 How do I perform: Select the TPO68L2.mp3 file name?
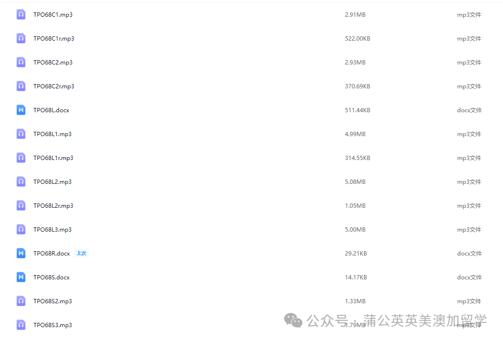(x=52, y=182)
